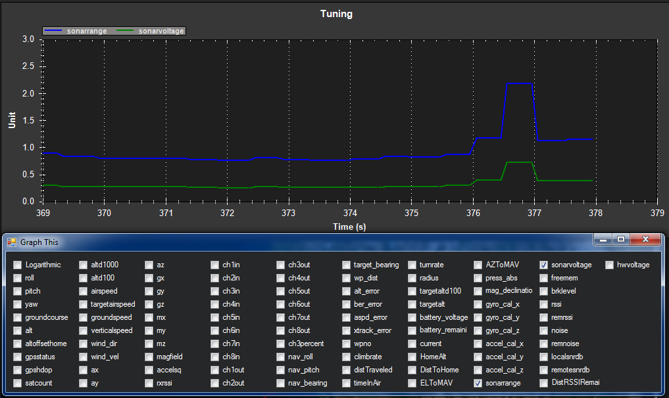Click the blue sonarrange legend entry
The image size is (669, 398).
click(80, 31)
